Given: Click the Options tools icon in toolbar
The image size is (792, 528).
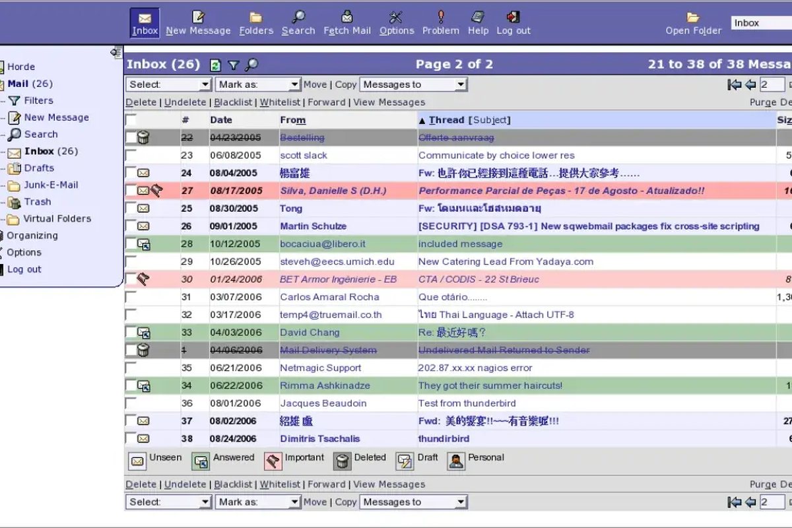Looking at the screenshot, I should click(396, 17).
